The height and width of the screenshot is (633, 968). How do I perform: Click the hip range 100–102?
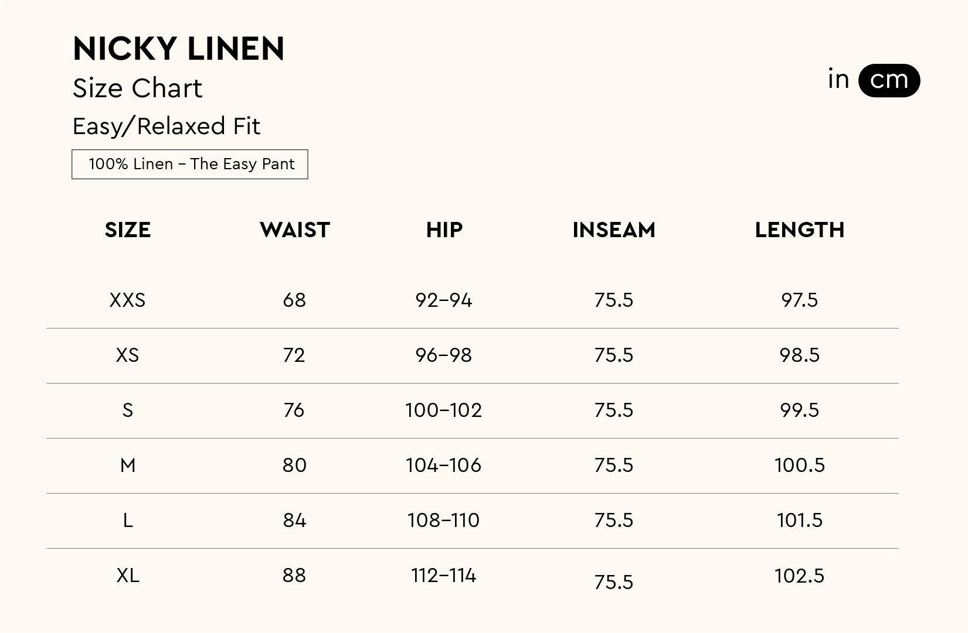(x=443, y=410)
